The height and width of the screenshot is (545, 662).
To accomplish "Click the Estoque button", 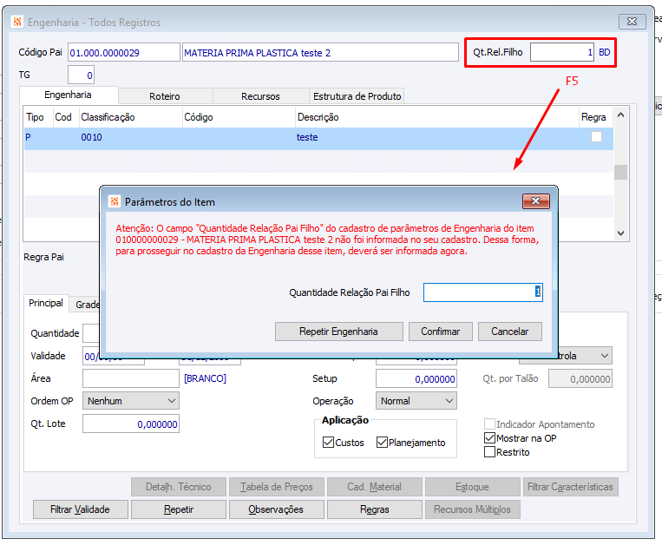I will [473, 487].
